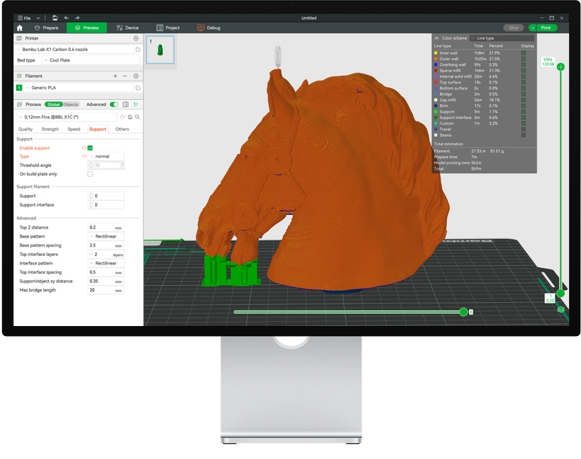581x459 pixels.
Task: Open the printer preset dropdown
Action: click(x=75, y=50)
